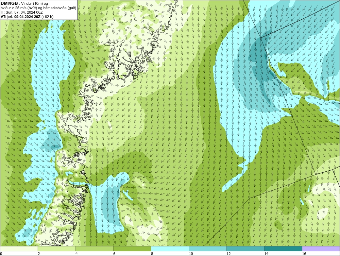Click the colorbar label '8'
The image size is (340, 256).
(x=152, y=254)
